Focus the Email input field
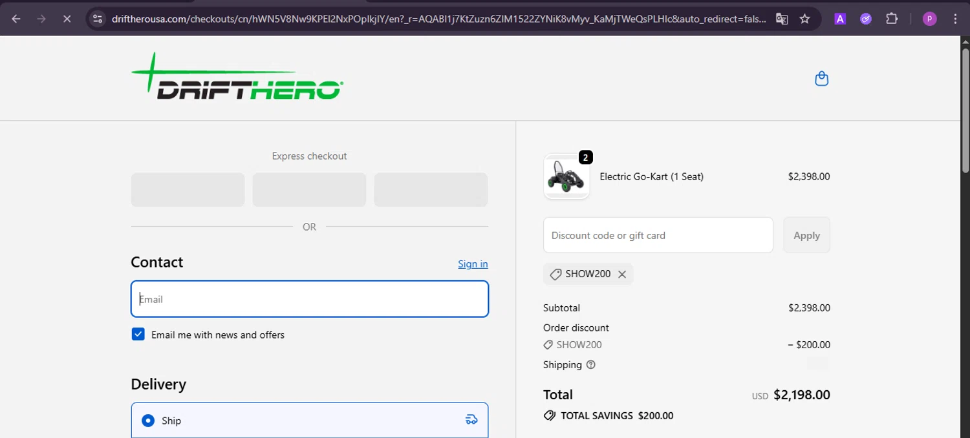The image size is (970, 438). point(310,299)
